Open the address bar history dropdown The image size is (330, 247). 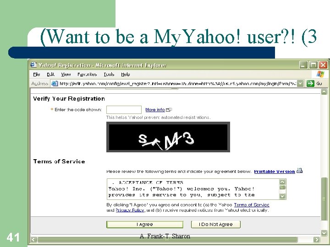(x=300, y=83)
